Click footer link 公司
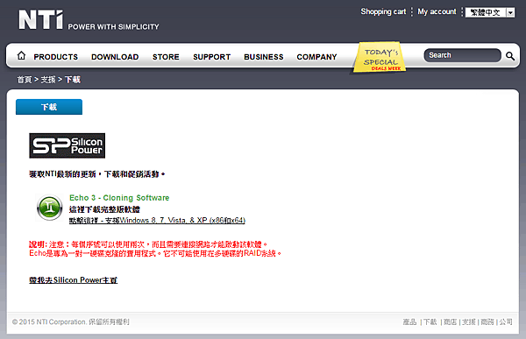 pyautogui.click(x=506, y=321)
